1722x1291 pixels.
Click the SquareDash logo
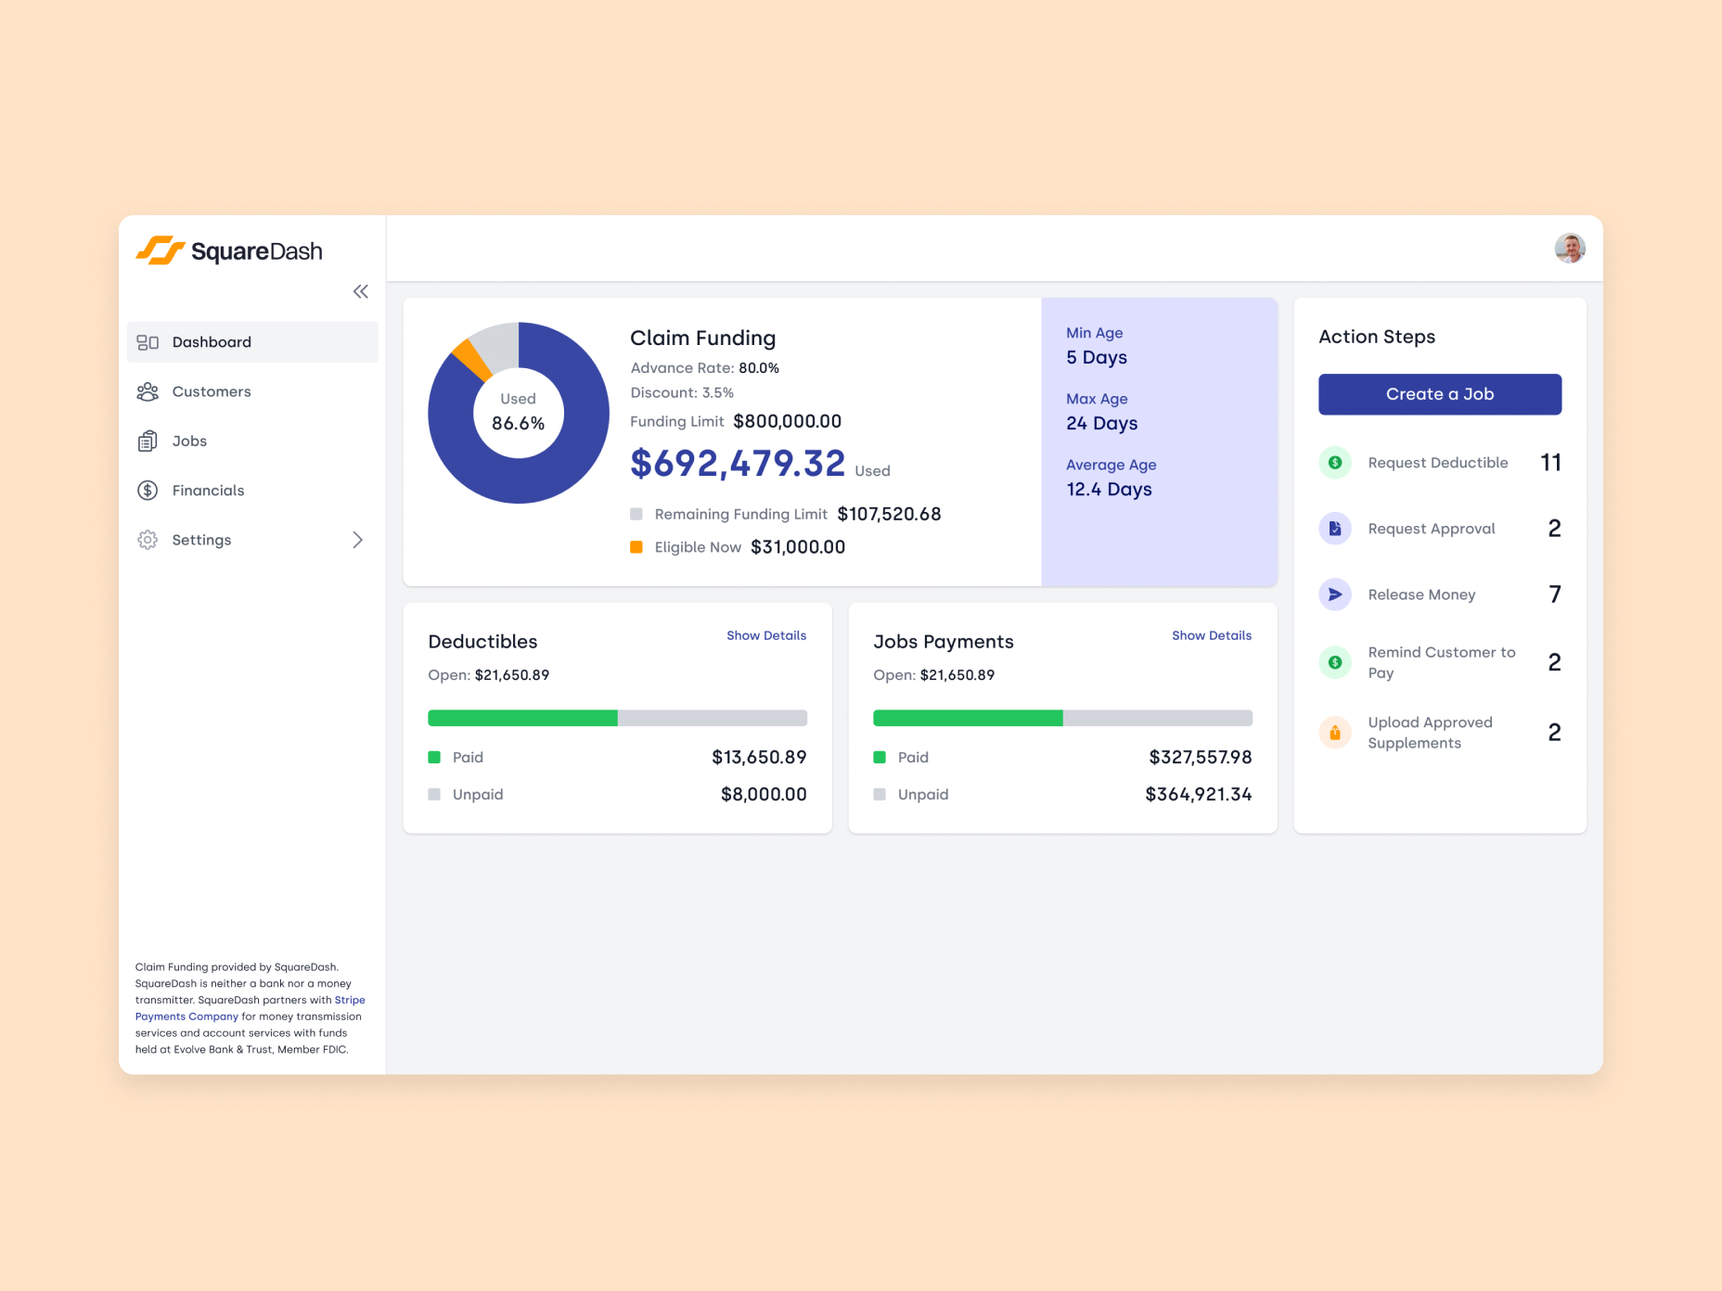click(230, 250)
